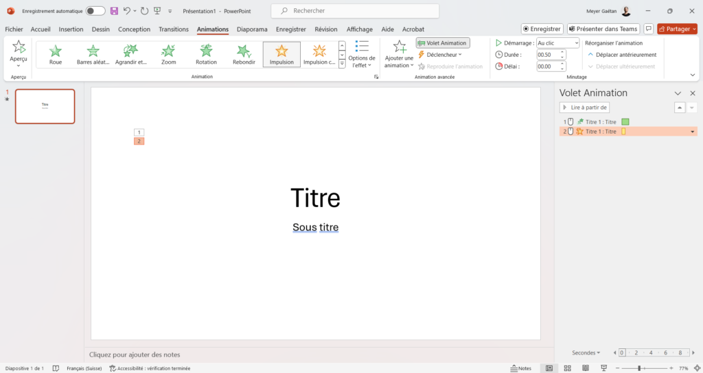Screen dimensions: 703x373
Task: Click the Durée input field
Action: pyautogui.click(x=548, y=55)
